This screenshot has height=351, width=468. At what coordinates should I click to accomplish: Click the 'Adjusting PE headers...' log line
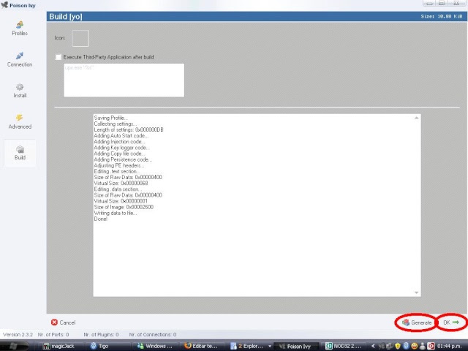coord(119,165)
